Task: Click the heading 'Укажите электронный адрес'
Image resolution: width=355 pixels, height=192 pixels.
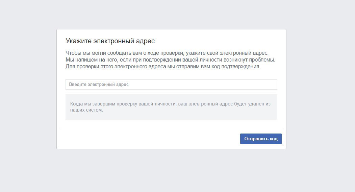Action: [110, 41]
